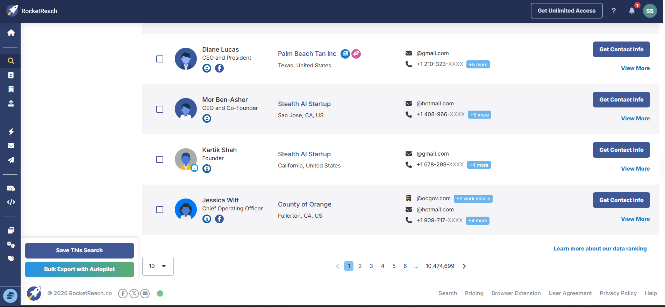Click Get Unlimited Access button
This screenshot has height=307, width=665.
pyautogui.click(x=566, y=11)
